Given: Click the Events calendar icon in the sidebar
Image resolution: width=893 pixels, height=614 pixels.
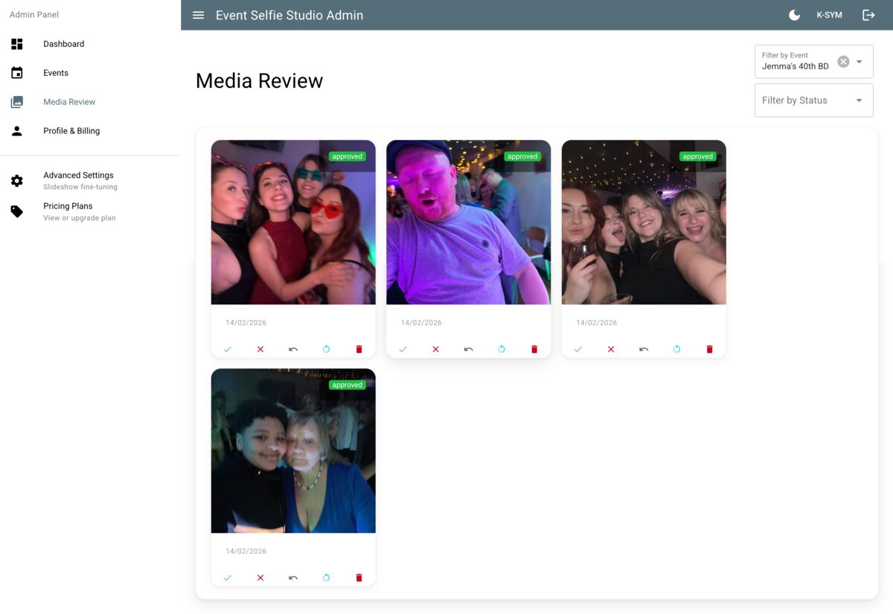Looking at the screenshot, I should coord(16,72).
